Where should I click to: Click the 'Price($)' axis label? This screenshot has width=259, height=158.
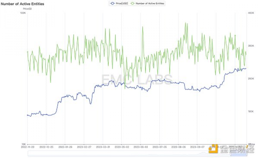pyautogui.click(x=27, y=9)
